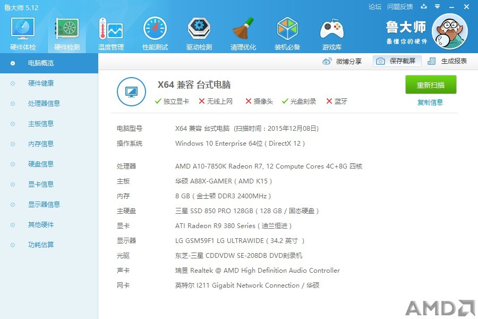Open the title bar dropdown menu arrow
The width and height of the screenshot is (478, 319).
point(438,6)
